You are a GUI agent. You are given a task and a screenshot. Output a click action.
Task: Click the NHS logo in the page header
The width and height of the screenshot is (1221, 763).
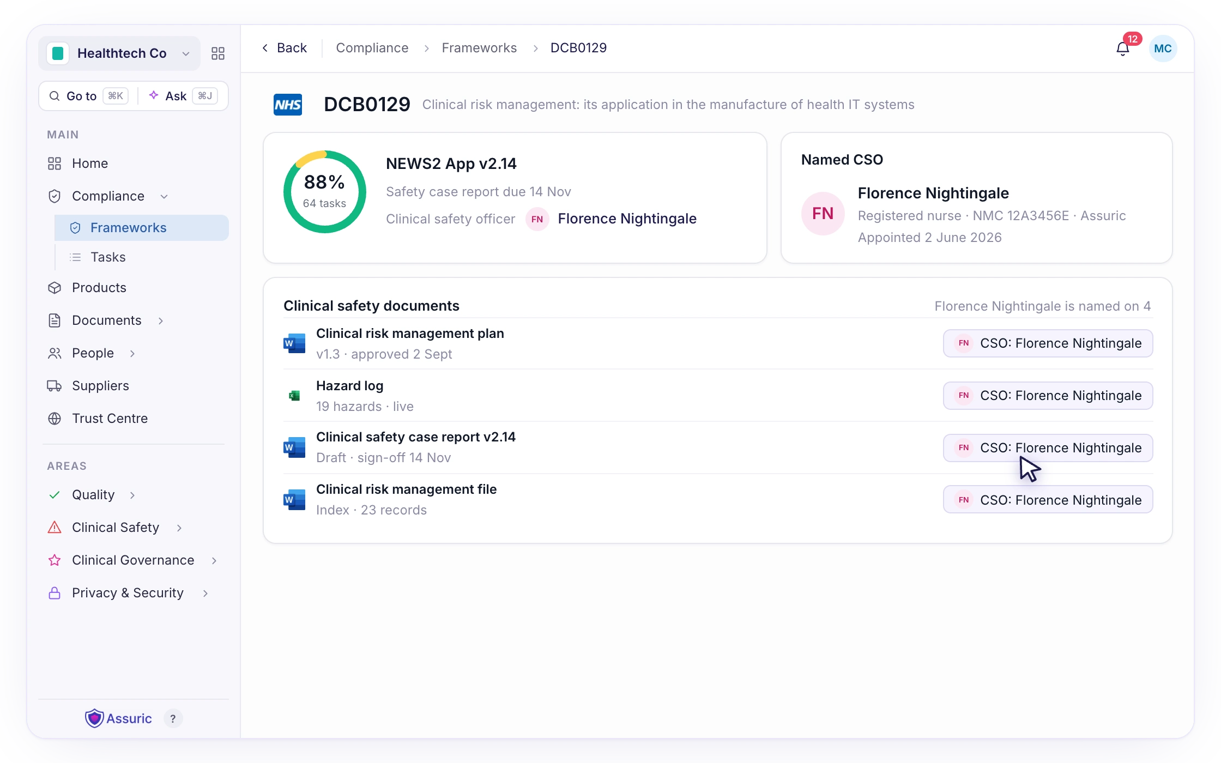click(288, 105)
